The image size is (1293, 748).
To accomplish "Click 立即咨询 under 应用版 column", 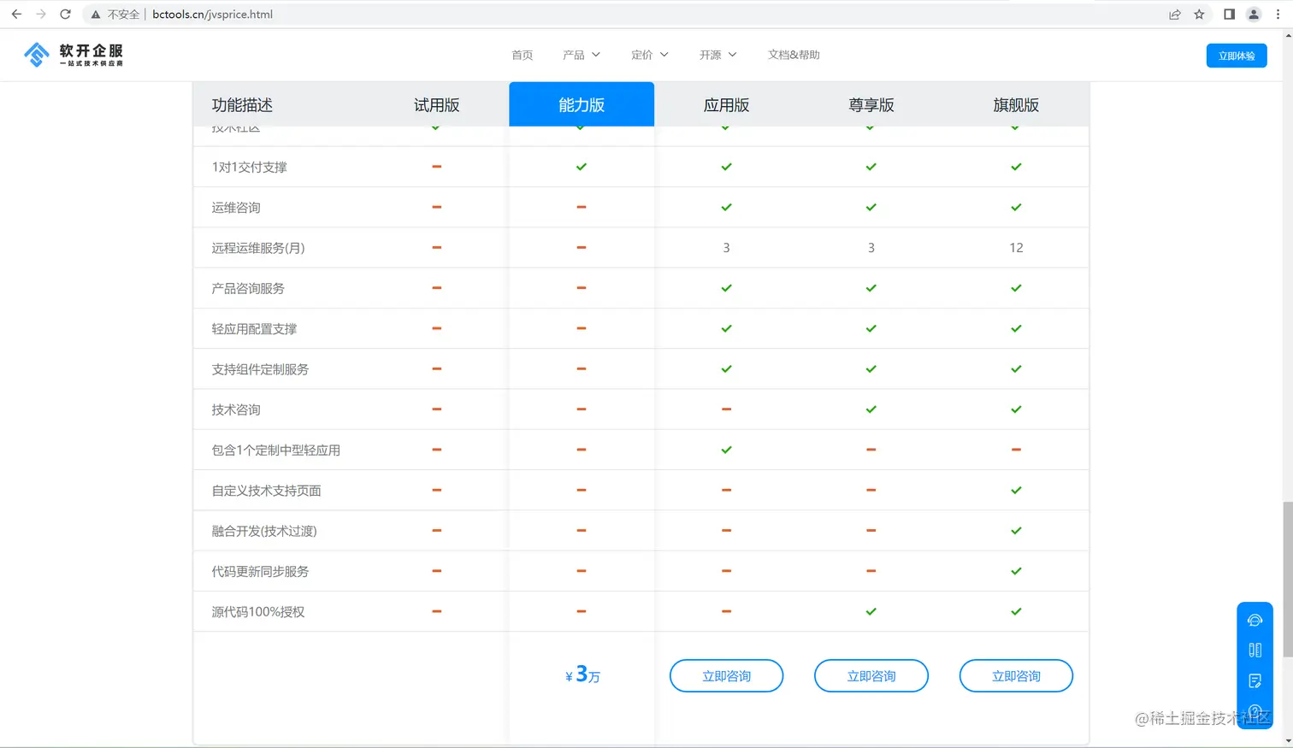I will [x=726, y=675].
